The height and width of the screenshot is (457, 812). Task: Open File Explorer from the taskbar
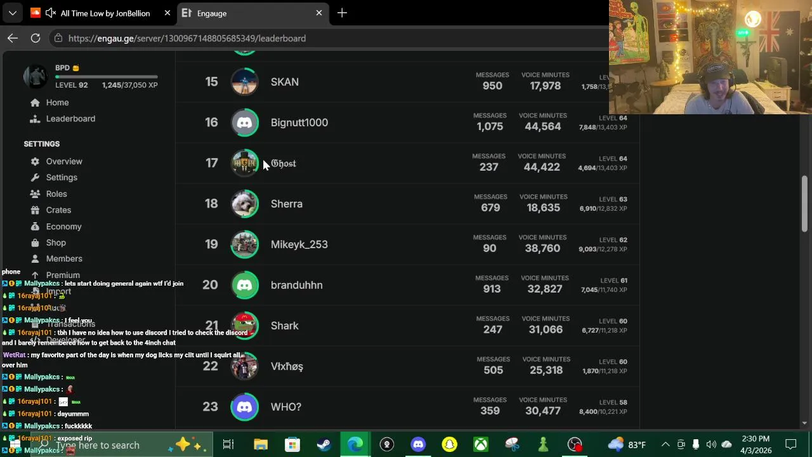[x=261, y=444]
